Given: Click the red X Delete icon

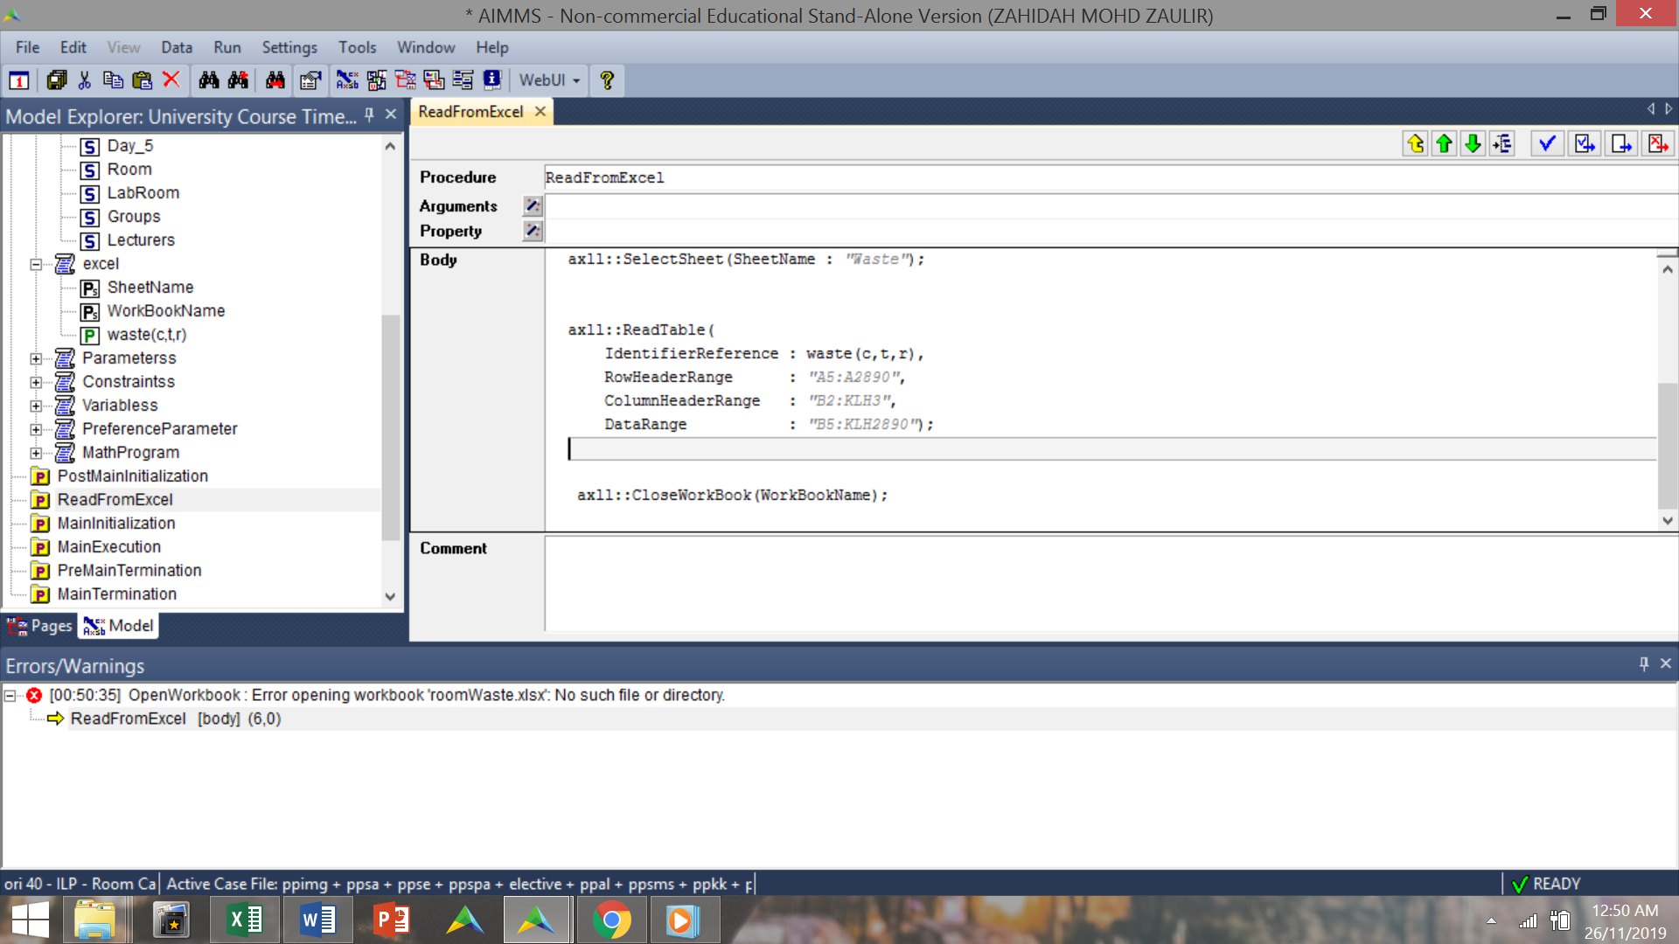Looking at the screenshot, I should coord(171,80).
